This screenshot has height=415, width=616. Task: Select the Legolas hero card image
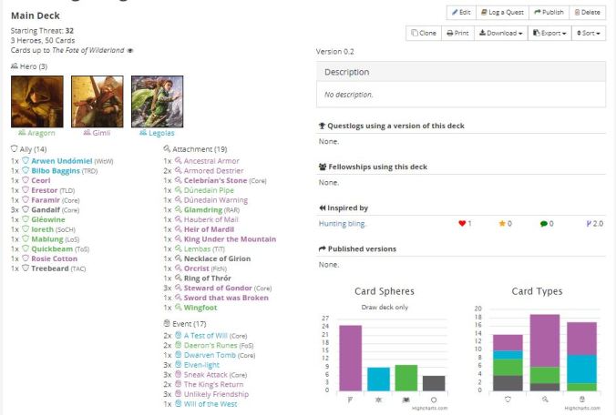point(157,101)
